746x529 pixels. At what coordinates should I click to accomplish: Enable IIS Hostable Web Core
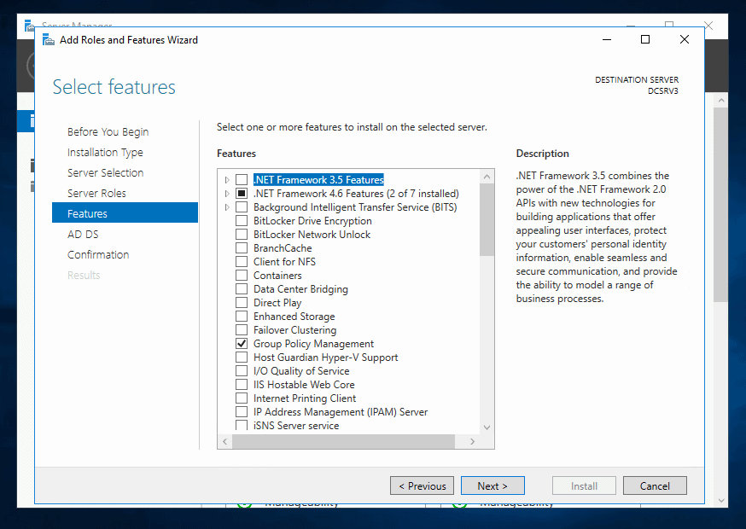(241, 384)
